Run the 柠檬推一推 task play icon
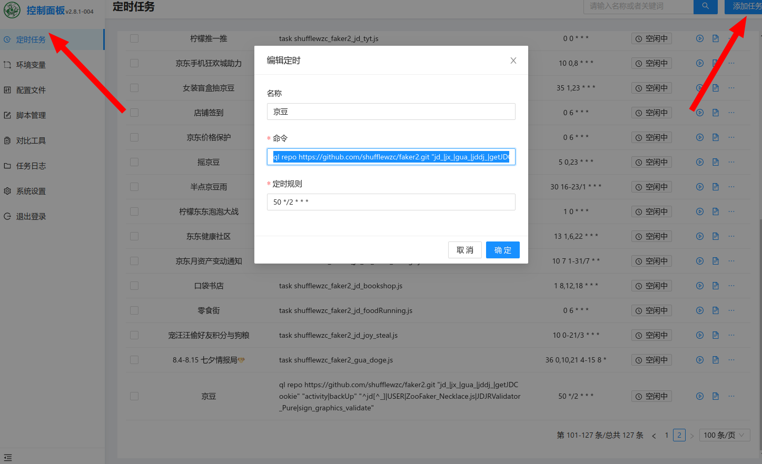 point(700,38)
